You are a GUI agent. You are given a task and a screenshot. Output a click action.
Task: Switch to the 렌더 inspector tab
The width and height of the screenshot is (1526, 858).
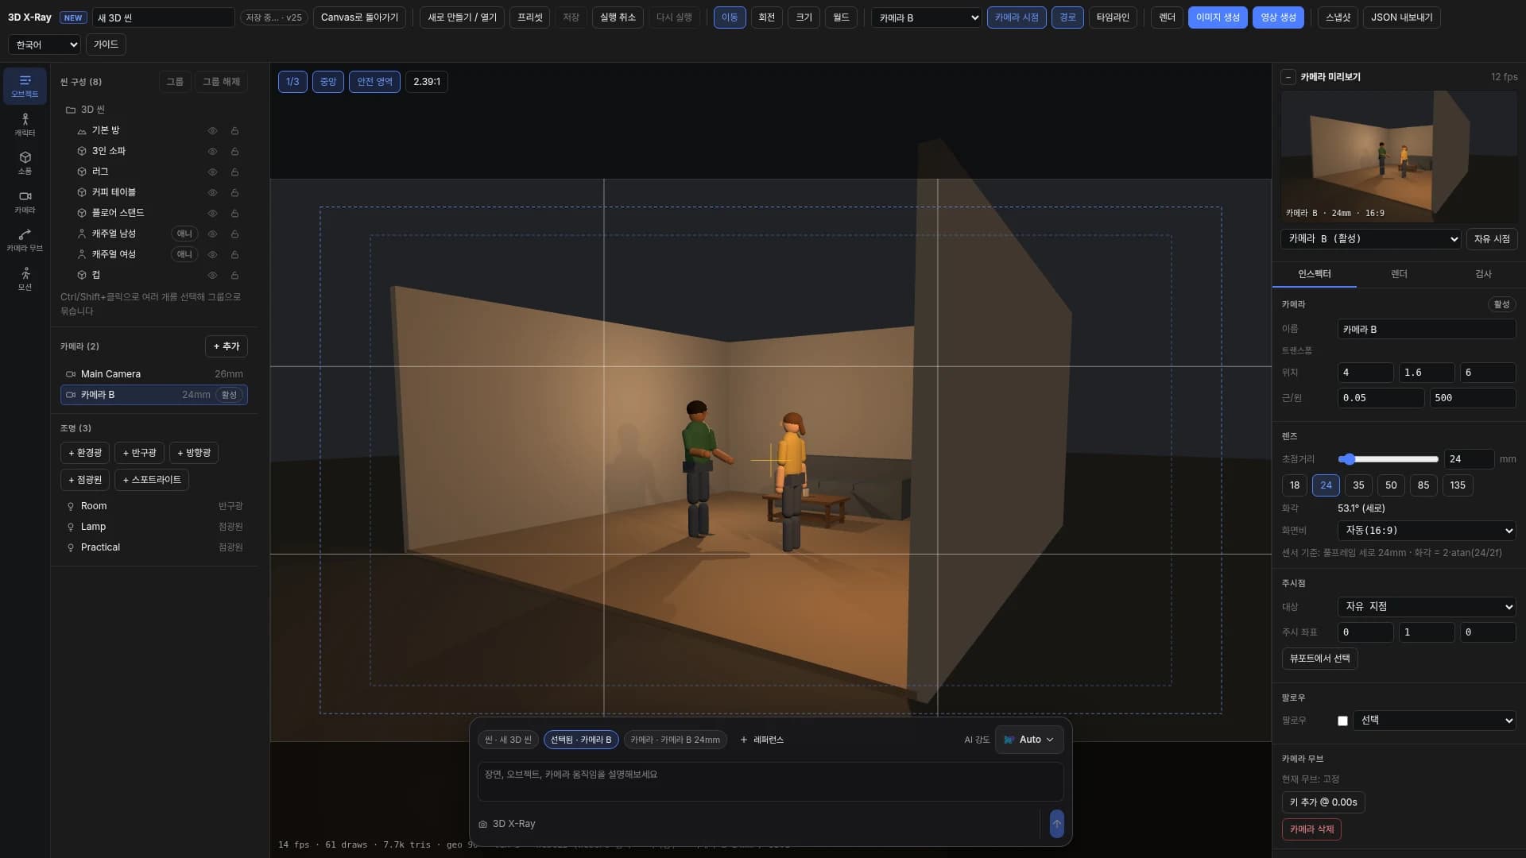point(1398,274)
